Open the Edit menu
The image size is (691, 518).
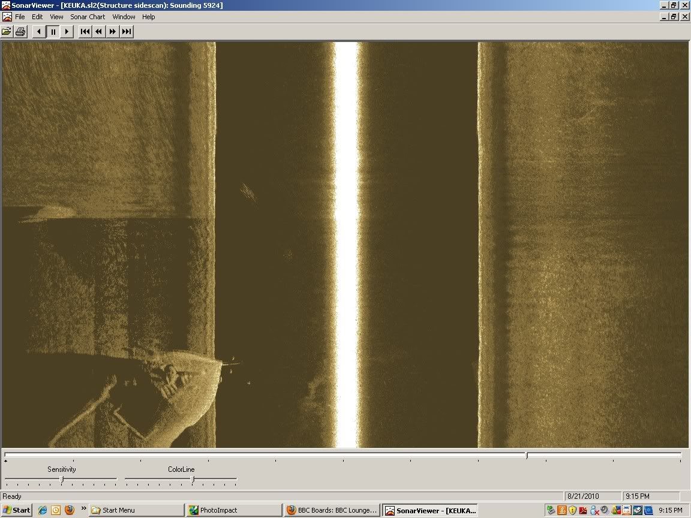pos(37,17)
